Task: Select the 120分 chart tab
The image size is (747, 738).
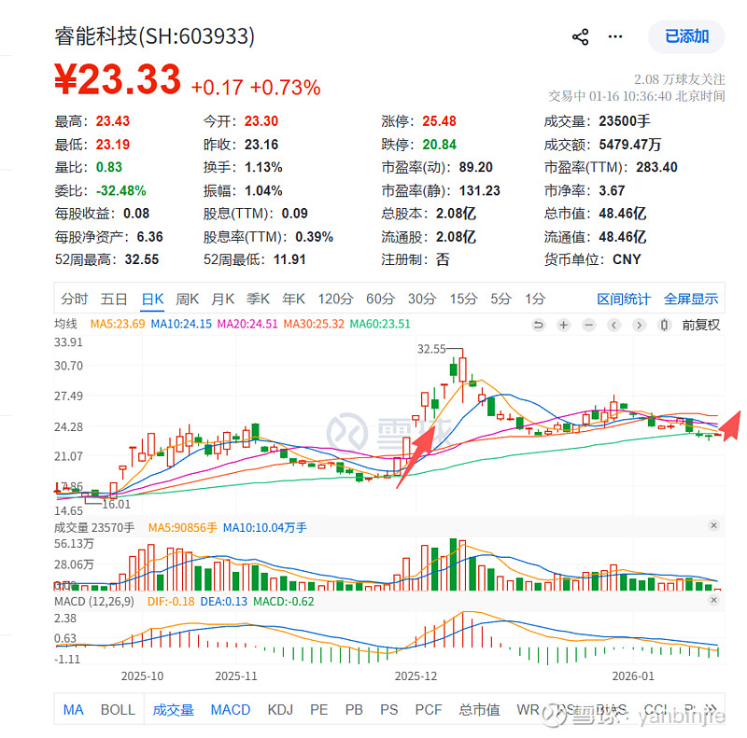Action: click(336, 299)
